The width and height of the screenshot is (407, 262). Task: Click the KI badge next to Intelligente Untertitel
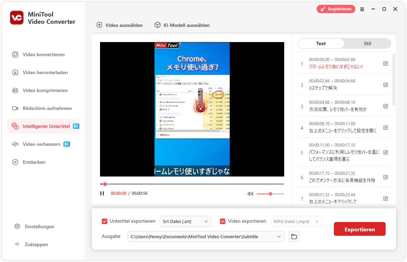(76, 126)
